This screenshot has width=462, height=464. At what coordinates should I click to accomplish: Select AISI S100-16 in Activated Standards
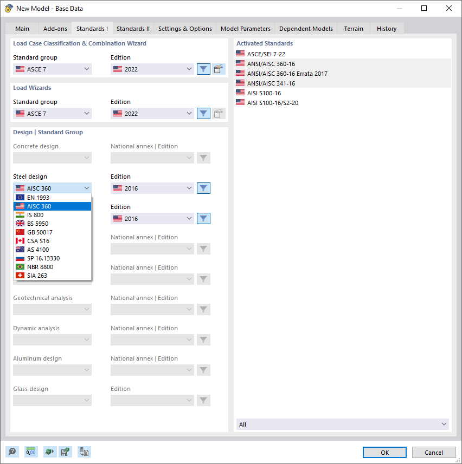coord(343,93)
